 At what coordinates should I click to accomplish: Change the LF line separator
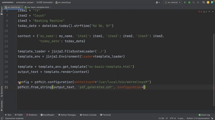[x=167, y=118]
